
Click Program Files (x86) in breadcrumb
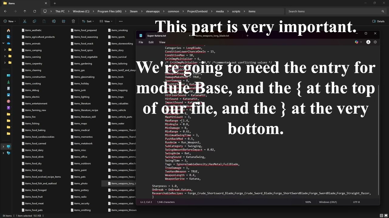pyautogui.click(x=109, y=11)
